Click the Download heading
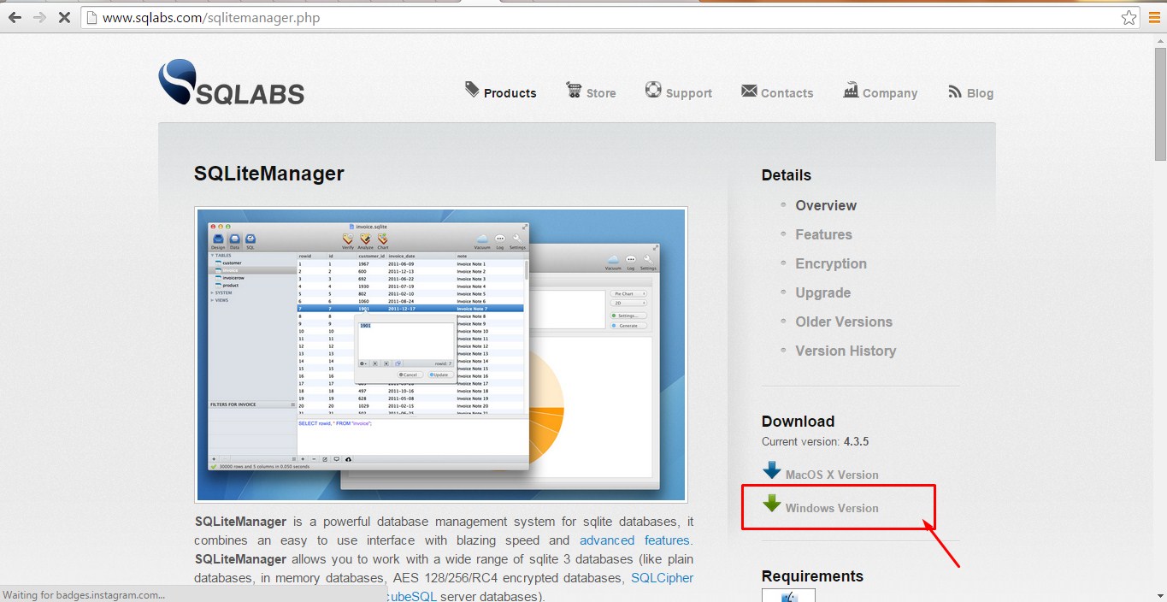The width and height of the screenshot is (1167, 602). click(x=798, y=422)
